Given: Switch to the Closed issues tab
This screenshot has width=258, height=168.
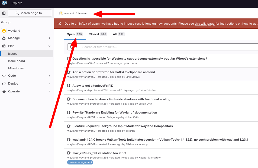Looking at the screenshot, I should [x=98, y=34].
